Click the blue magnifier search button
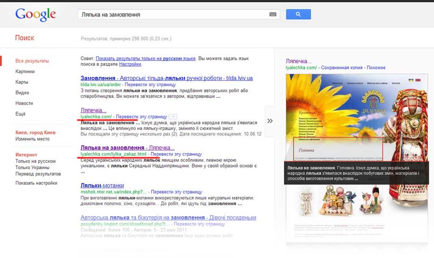434x258 pixels. 298,14
